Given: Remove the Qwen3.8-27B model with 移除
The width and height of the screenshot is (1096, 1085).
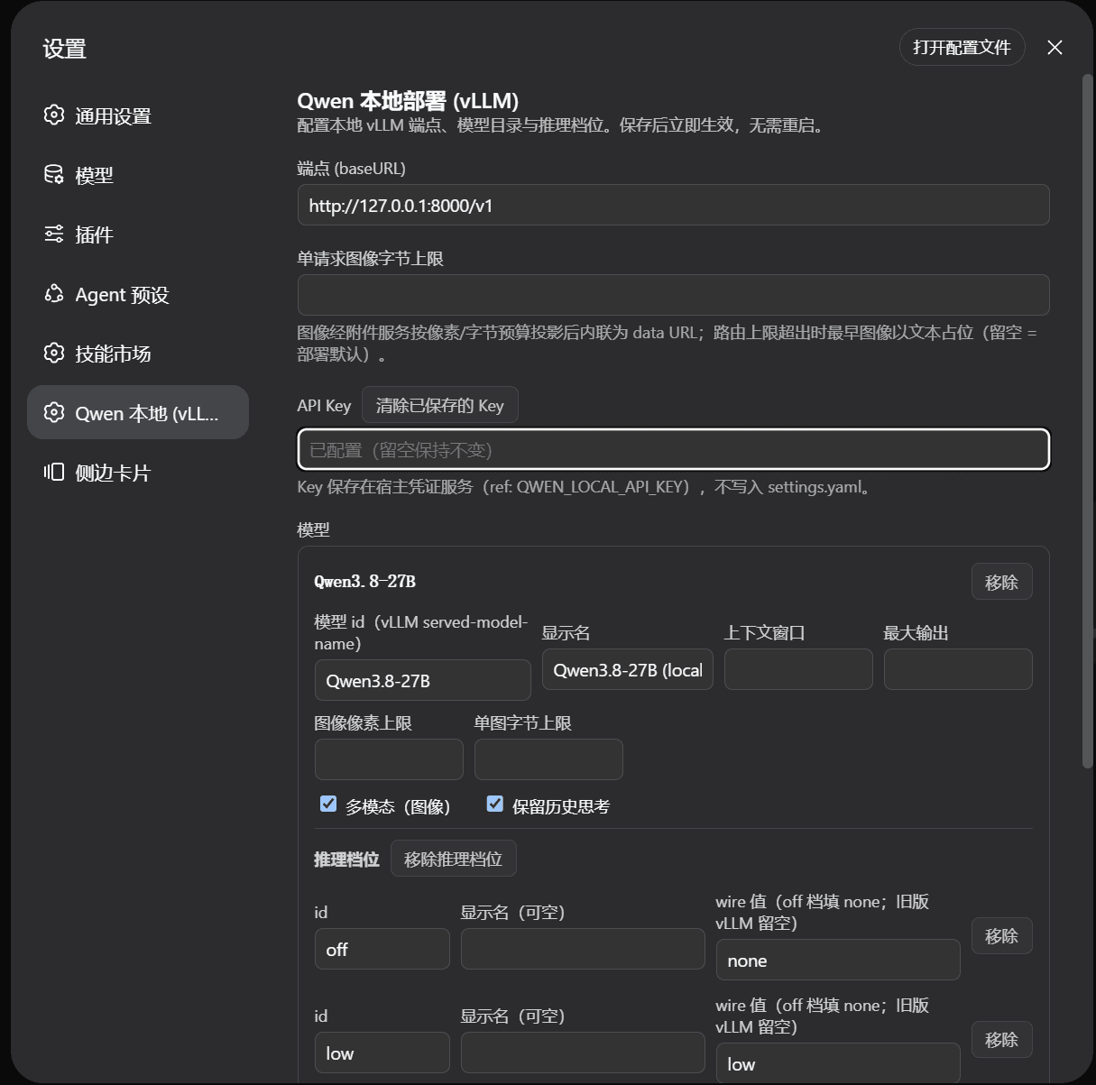Looking at the screenshot, I should [1001, 582].
